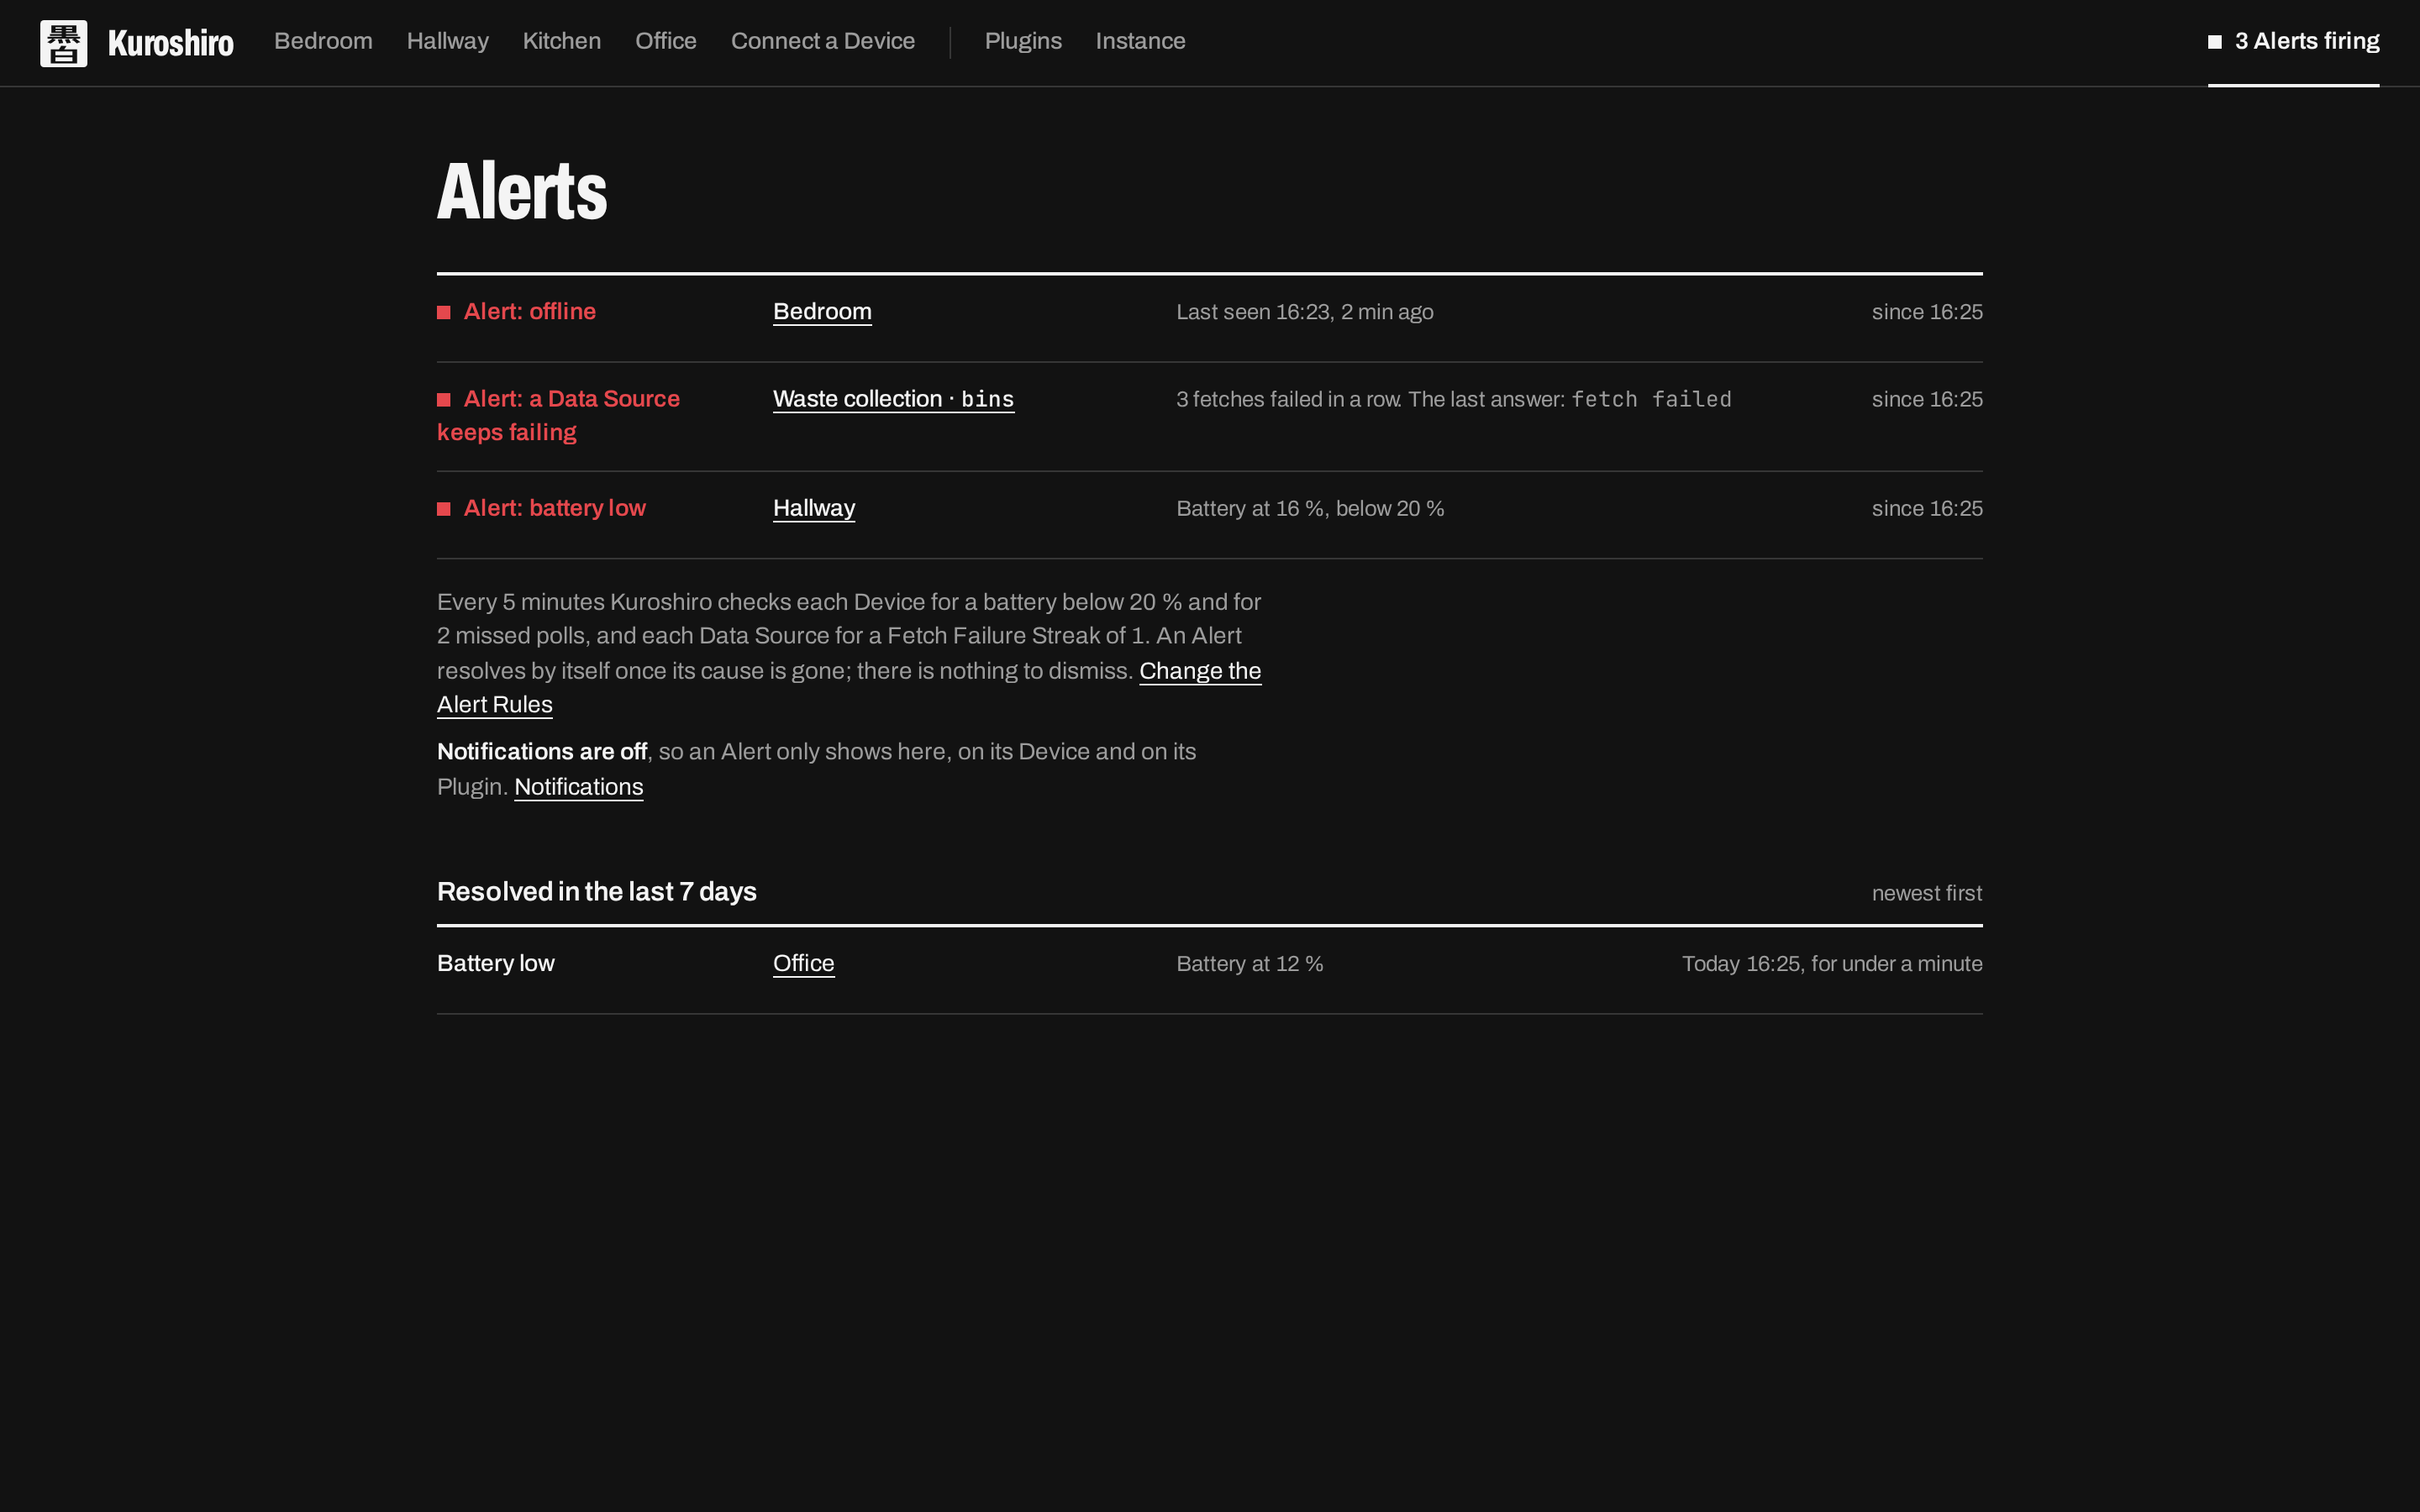Open the Waste collection · bins link
This screenshot has height=1512, width=2420.
coord(893,399)
